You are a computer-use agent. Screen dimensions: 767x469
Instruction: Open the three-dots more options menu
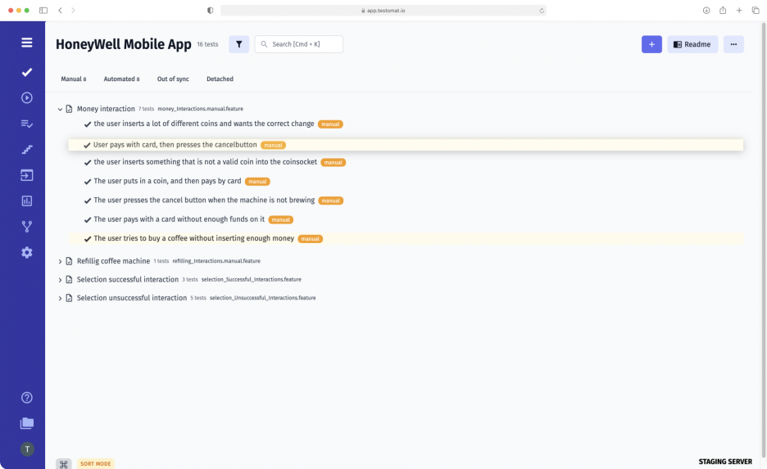pyautogui.click(x=733, y=44)
